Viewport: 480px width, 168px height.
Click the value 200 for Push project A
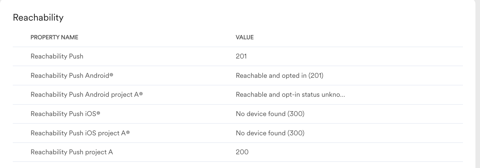242,152
